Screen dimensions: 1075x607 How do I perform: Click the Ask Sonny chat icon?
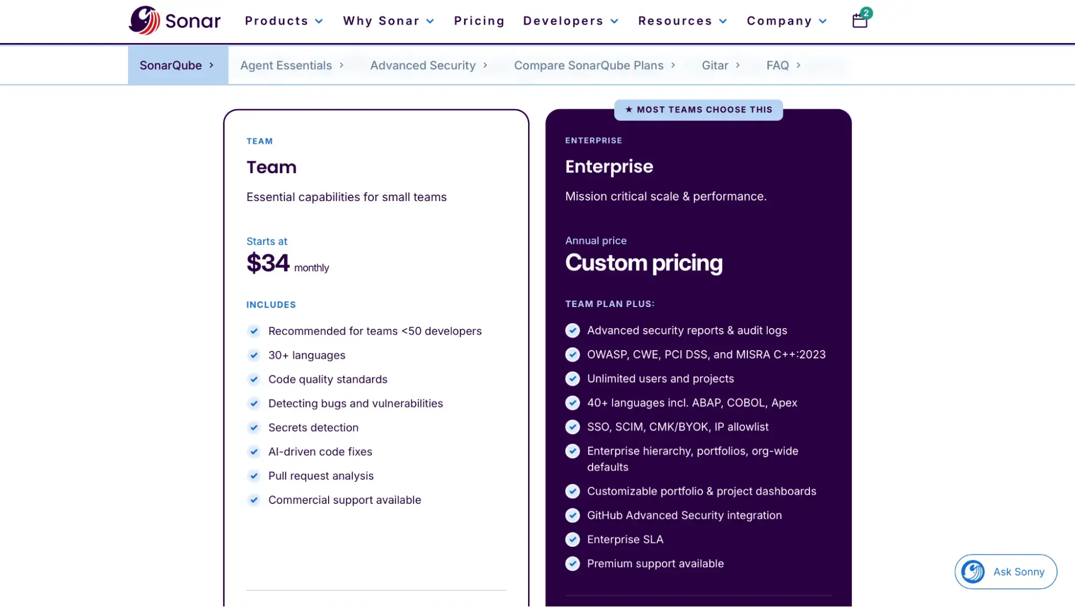[x=973, y=572]
